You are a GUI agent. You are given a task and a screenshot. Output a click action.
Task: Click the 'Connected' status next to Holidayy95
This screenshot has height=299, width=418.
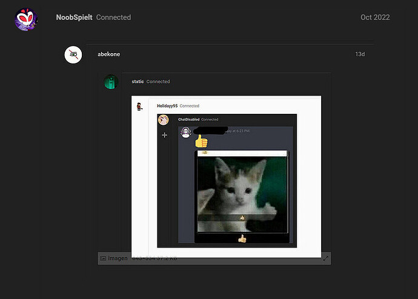189,106
